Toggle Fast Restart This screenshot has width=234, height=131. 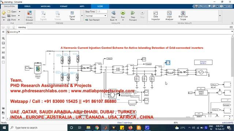(x=93, y=20)
